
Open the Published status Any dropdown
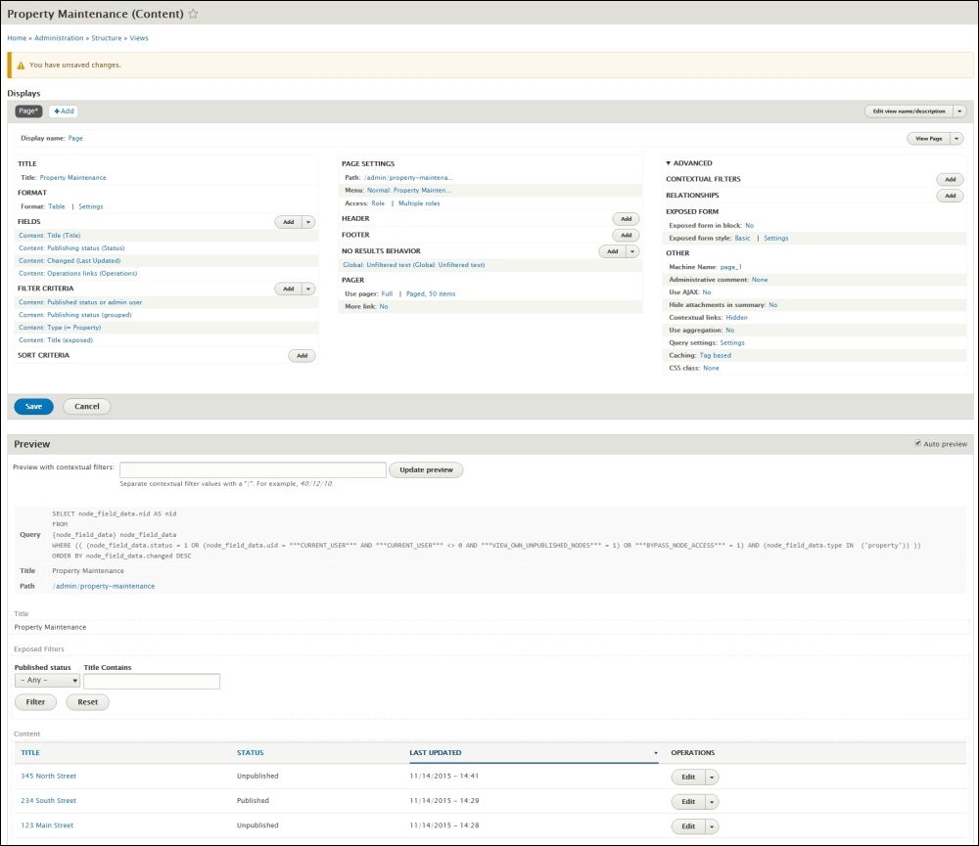47,680
